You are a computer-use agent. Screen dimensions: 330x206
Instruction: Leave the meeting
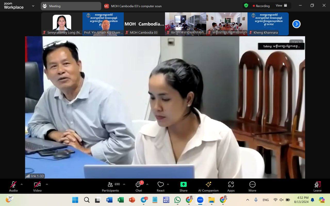pyautogui.click(x=317, y=186)
